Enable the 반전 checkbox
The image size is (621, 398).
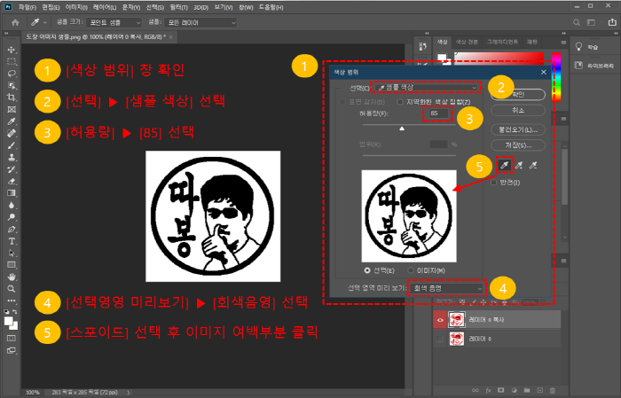click(x=493, y=183)
